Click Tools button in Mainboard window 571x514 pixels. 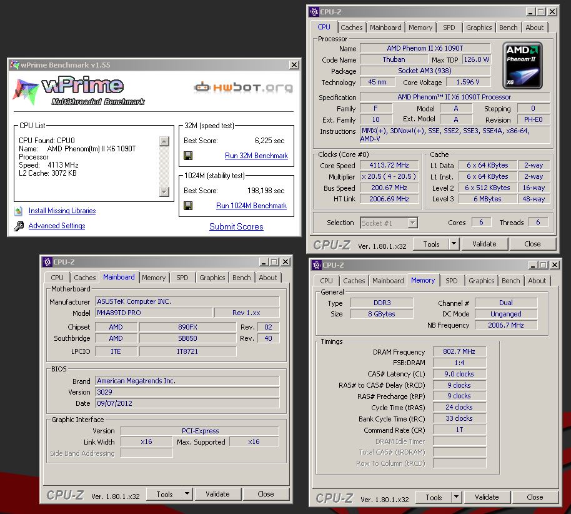click(164, 494)
